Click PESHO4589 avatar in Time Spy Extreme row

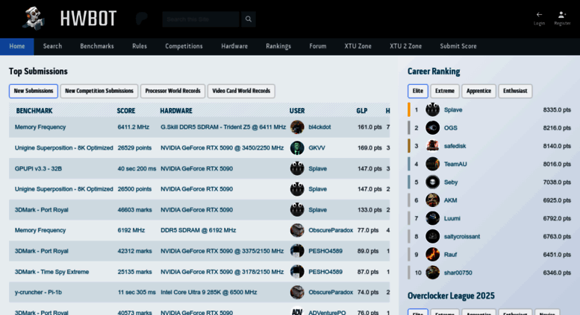297,272
